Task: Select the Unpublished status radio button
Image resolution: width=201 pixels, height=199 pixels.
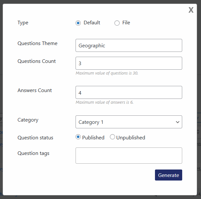Action: pyautogui.click(x=112, y=137)
